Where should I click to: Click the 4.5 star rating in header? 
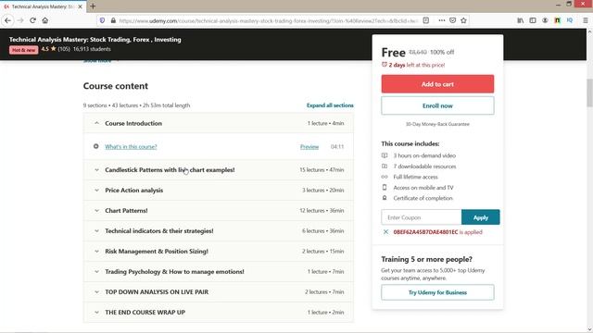click(49, 49)
